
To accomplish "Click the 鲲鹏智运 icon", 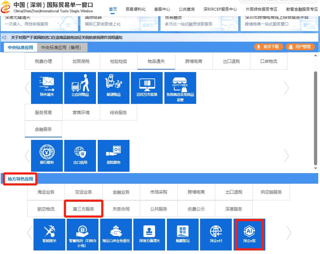I will point(182,234).
